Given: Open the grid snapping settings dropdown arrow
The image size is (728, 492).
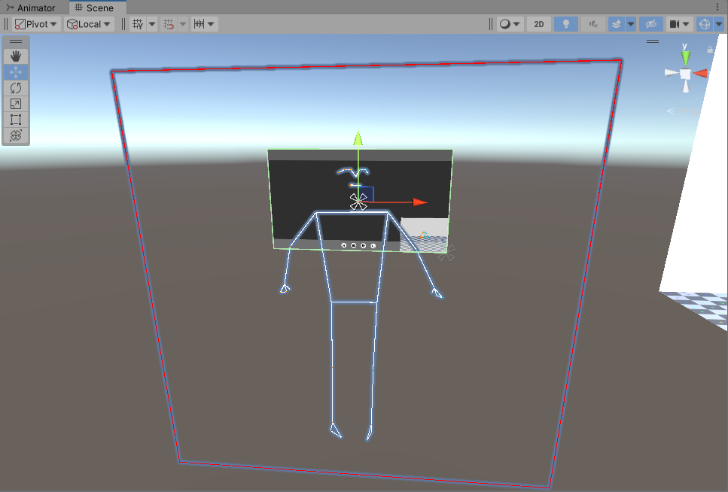Looking at the screenshot, I should 183,24.
